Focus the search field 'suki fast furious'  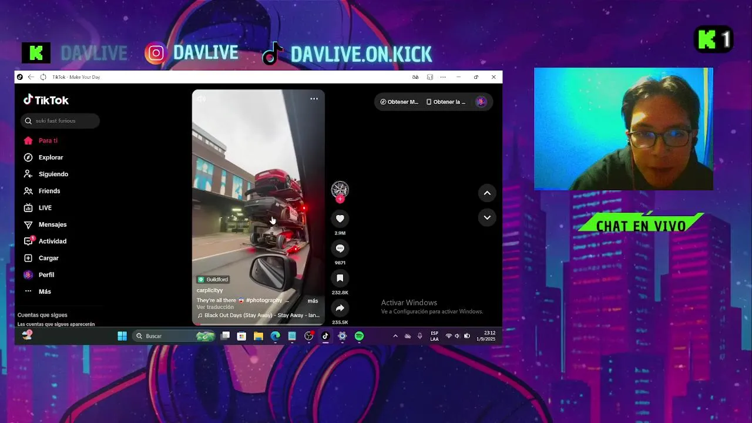tap(61, 120)
